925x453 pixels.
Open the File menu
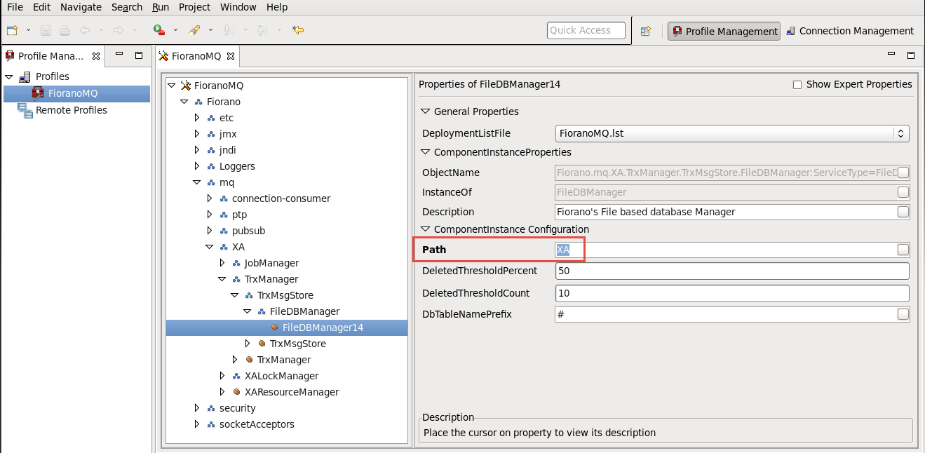(x=15, y=7)
